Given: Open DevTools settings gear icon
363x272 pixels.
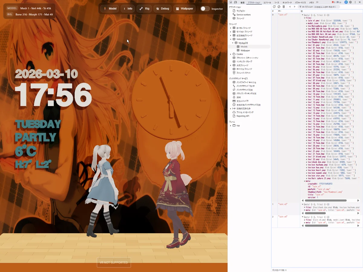Looking at the screenshot, I should pyautogui.click(x=350, y=2).
